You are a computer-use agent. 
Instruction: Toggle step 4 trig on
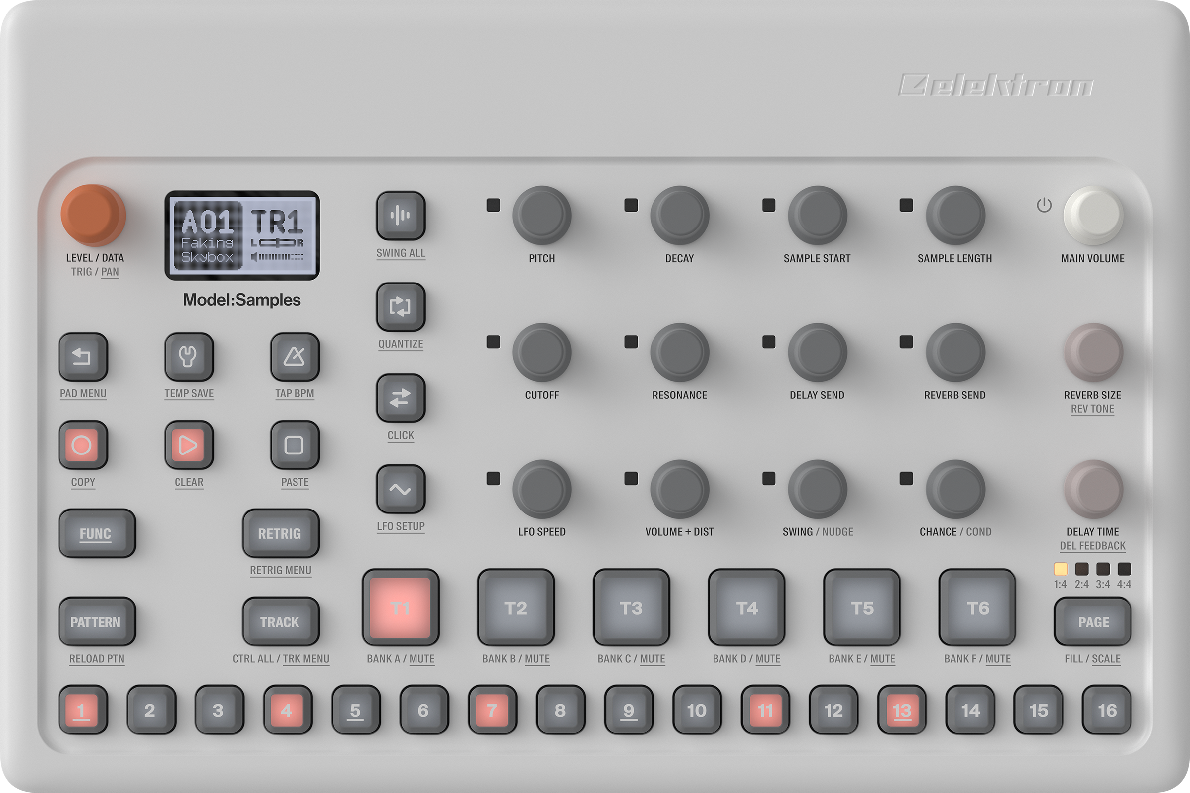(288, 710)
